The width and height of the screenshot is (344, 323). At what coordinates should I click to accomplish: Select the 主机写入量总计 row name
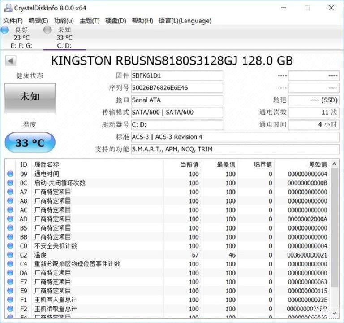click(x=56, y=300)
